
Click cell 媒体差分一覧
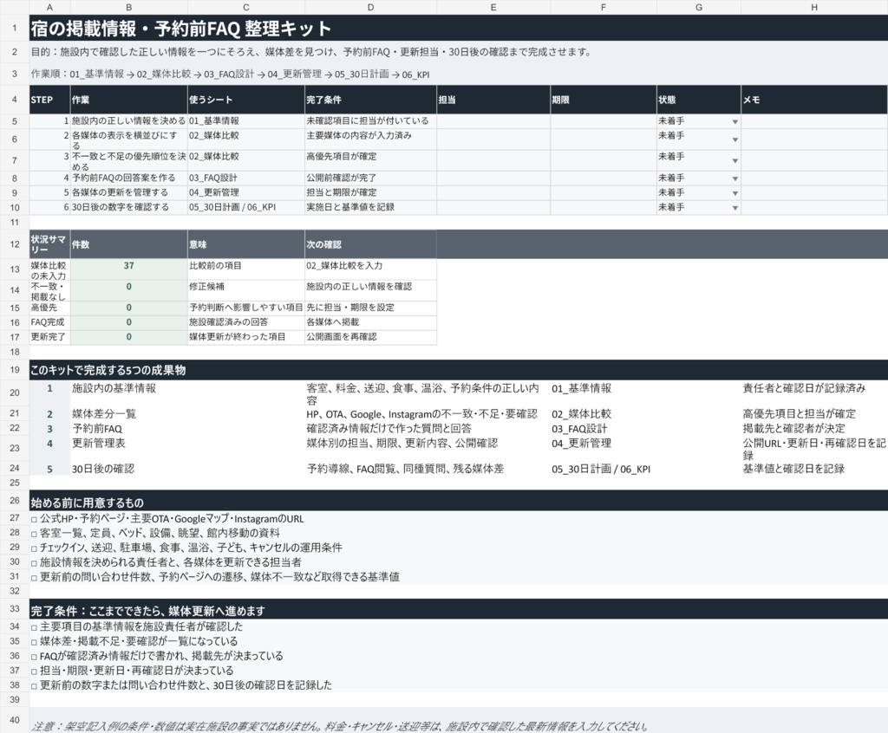click(187, 414)
